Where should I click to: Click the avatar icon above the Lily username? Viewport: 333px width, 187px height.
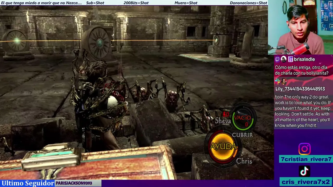point(284,81)
